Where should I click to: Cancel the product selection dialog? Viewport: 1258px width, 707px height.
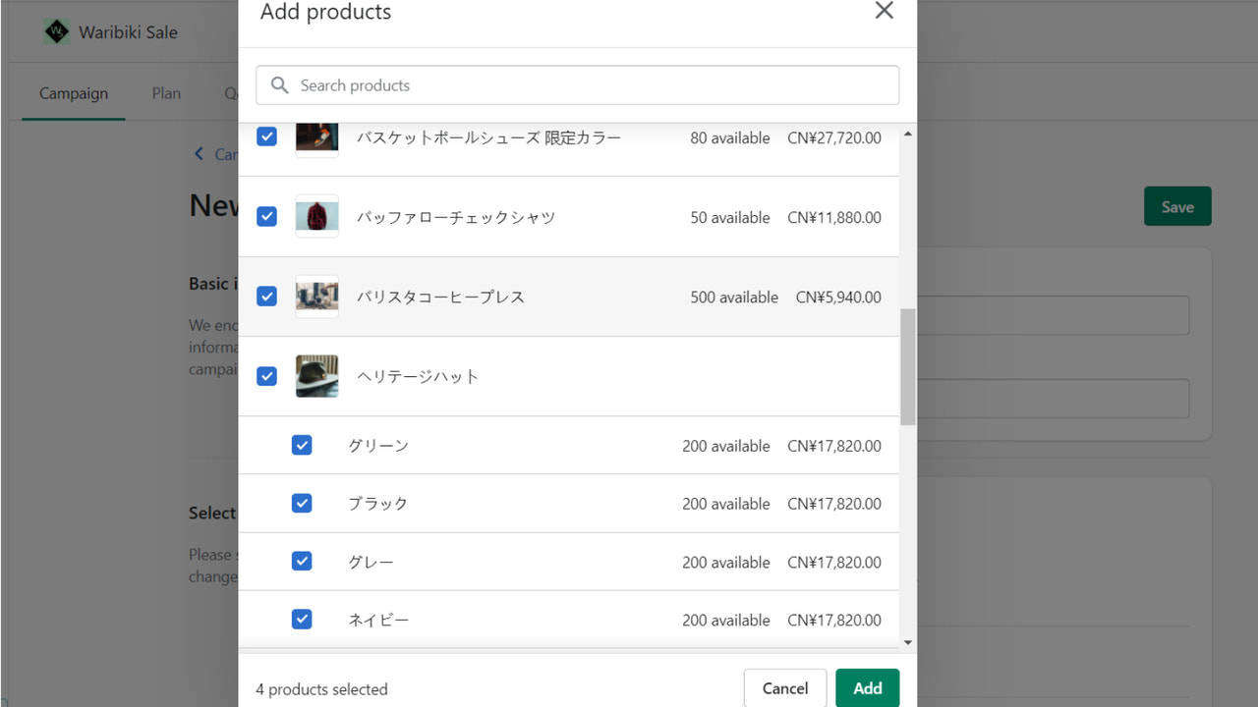tap(784, 687)
